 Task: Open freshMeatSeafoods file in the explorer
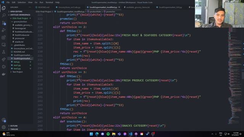tap(24, 32)
